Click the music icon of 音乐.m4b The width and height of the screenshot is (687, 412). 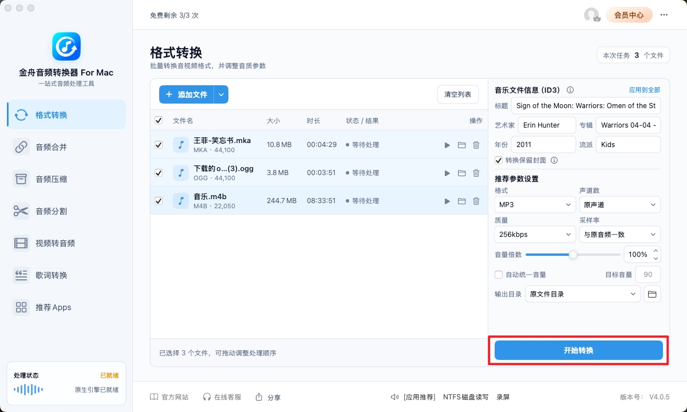point(181,201)
